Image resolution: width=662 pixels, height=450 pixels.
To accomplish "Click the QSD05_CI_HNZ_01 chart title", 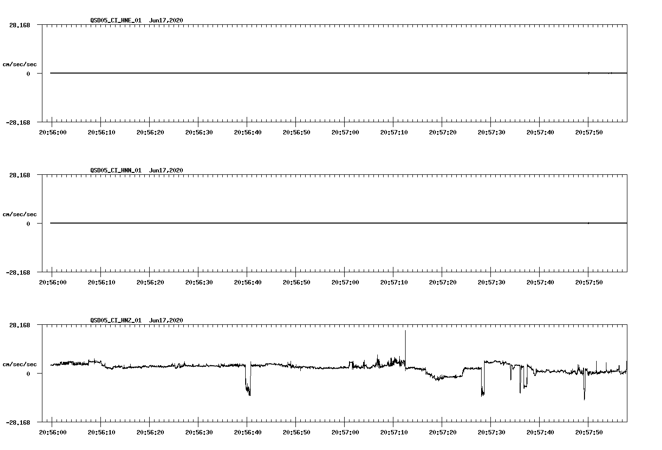I will [136, 320].
